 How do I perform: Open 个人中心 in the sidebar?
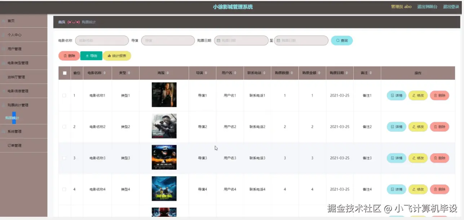[23, 35]
